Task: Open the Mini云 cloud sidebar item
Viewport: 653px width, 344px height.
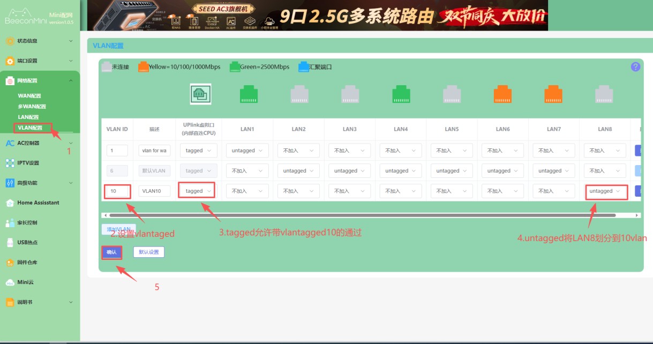Action: (25, 282)
